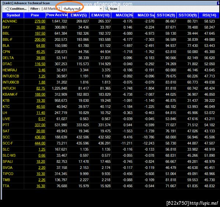Sort by the MACD(26 column header
Screen dimensions: 220x207
[x=122, y=15]
